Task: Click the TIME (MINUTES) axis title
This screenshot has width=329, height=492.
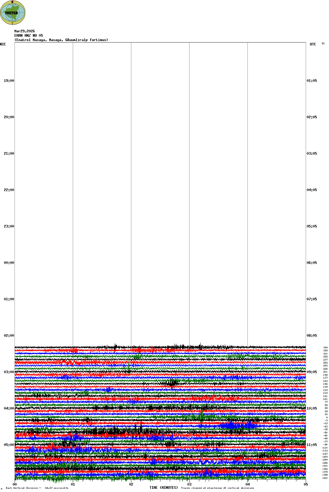Action: [x=164, y=488]
